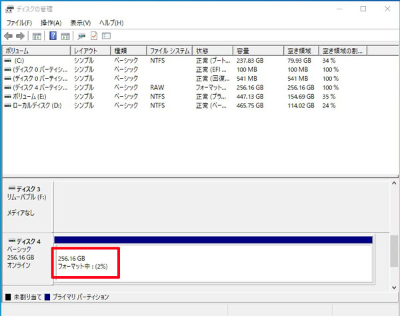Open help via the blue question mark icon
Screen dimensions: 400x316
point(53,36)
